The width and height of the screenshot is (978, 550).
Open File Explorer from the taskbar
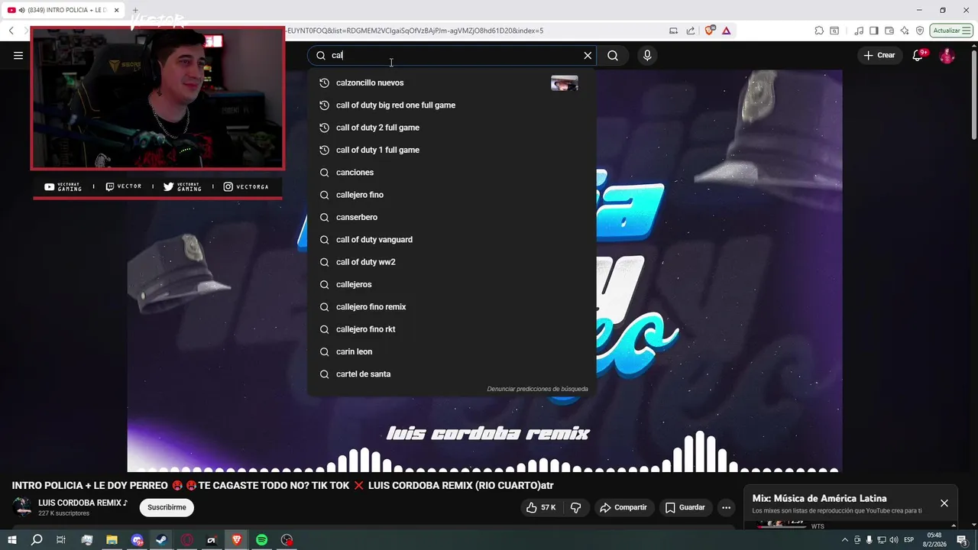112,540
